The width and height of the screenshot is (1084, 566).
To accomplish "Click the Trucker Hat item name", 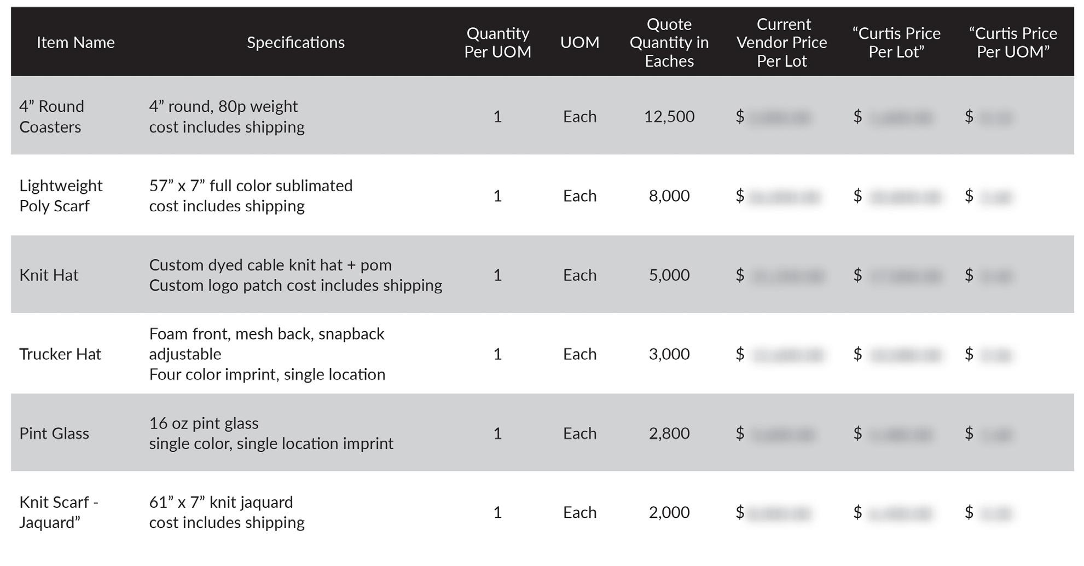I will click(x=60, y=354).
